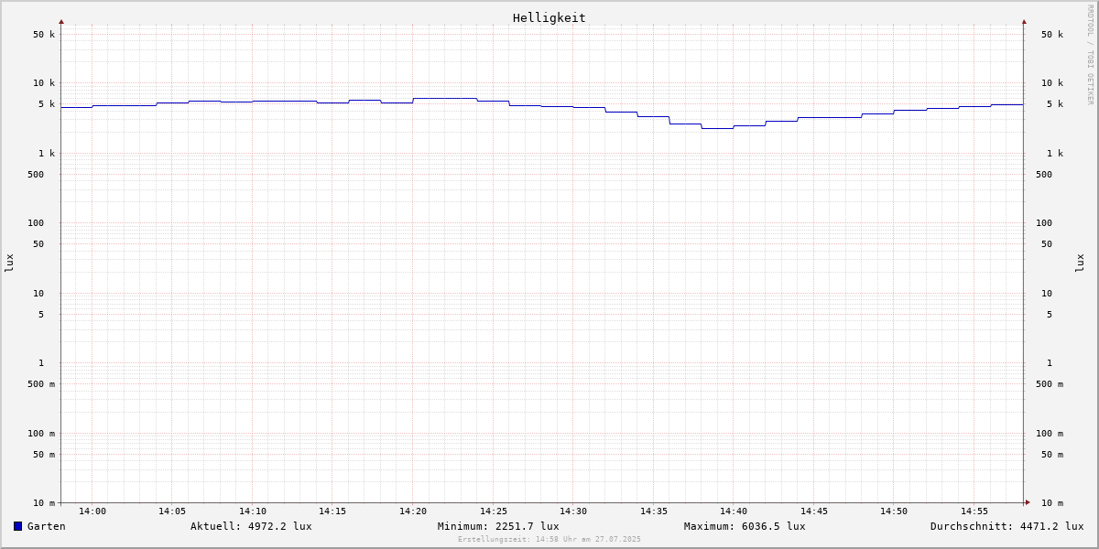Click the blue Garten legend swatch
The image size is (1099, 549).
point(17,526)
